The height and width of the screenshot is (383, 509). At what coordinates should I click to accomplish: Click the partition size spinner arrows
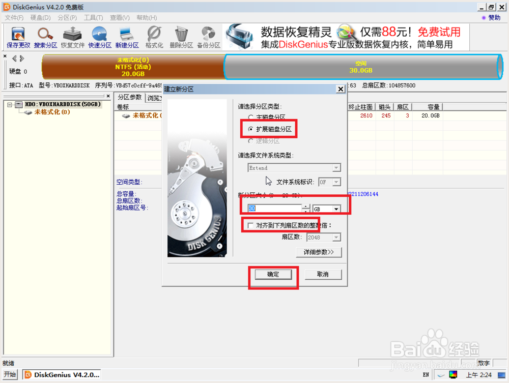coord(306,209)
